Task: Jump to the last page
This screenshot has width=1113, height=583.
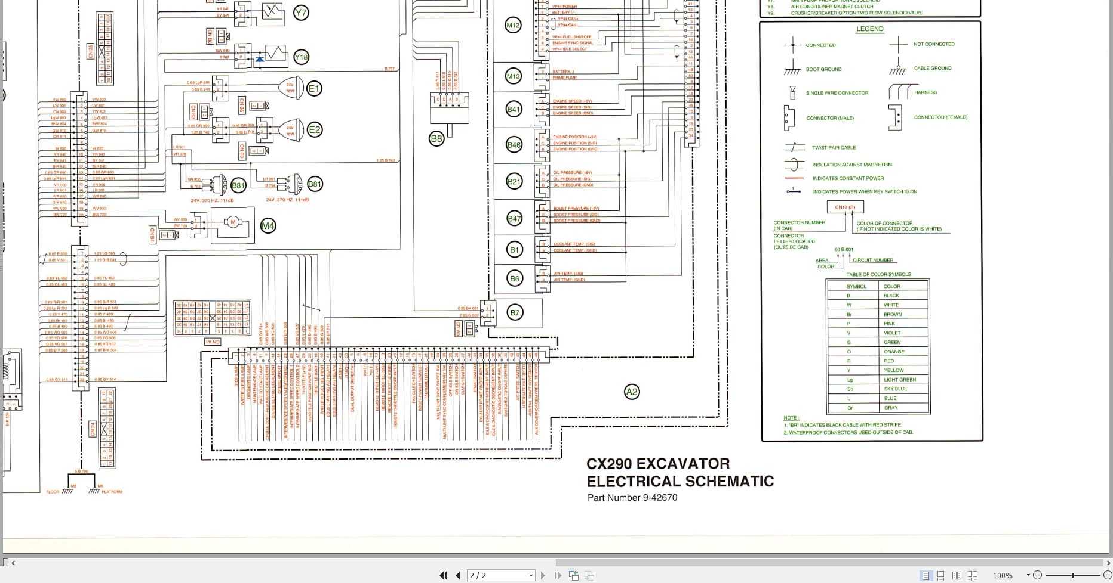Action: (x=558, y=575)
